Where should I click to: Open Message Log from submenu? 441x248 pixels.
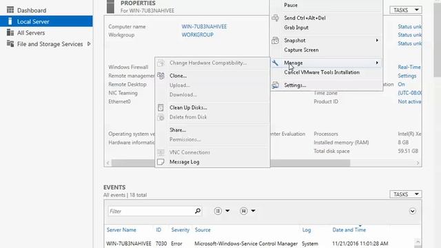tap(184, 163)
